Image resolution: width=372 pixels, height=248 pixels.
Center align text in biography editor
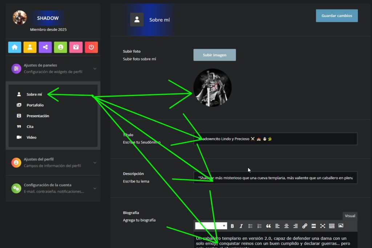(x=287, y=226)
